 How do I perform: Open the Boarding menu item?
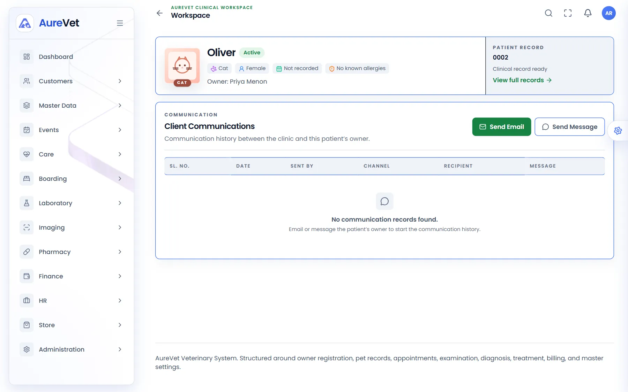coord(72,179)
